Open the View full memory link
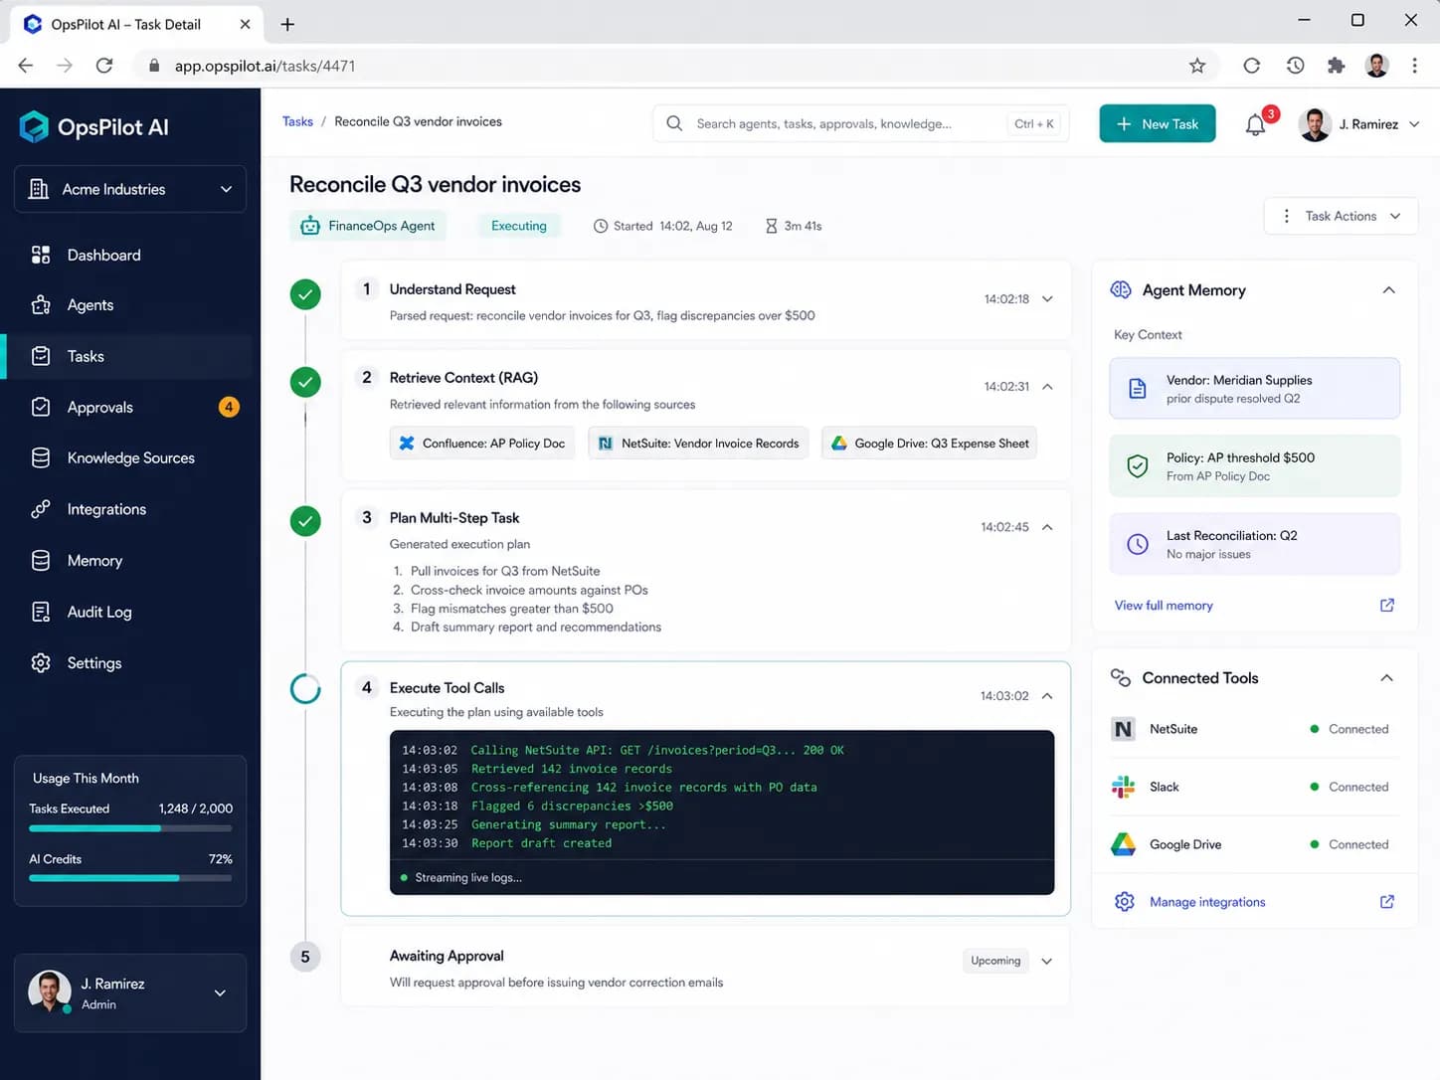The height and width of the screenshot is (1080, 1440). coord(1164,606)
